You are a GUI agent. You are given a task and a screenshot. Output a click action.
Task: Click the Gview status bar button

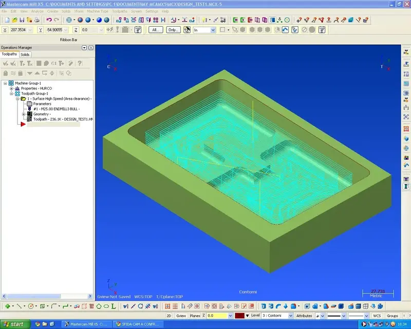181,316
